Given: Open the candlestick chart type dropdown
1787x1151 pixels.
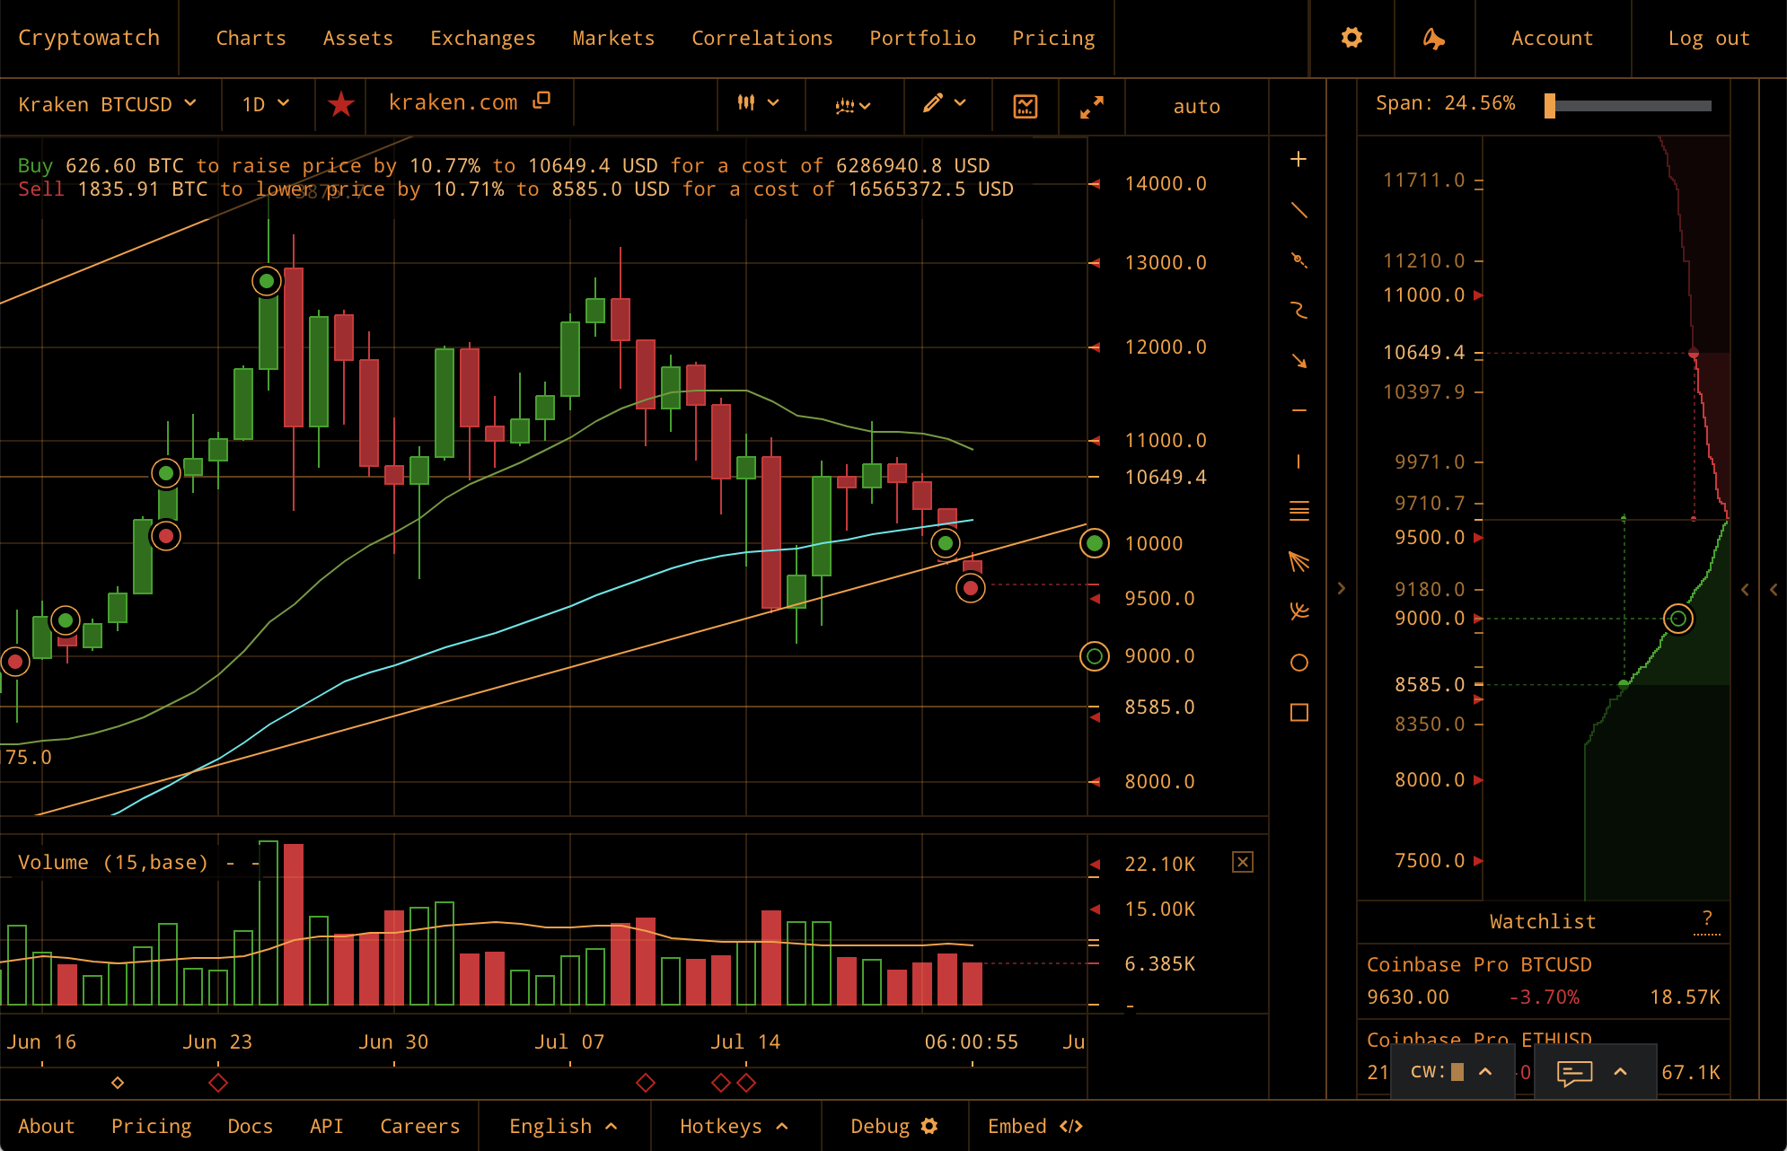Looking at the screenshot, I should tap(758, 103).
